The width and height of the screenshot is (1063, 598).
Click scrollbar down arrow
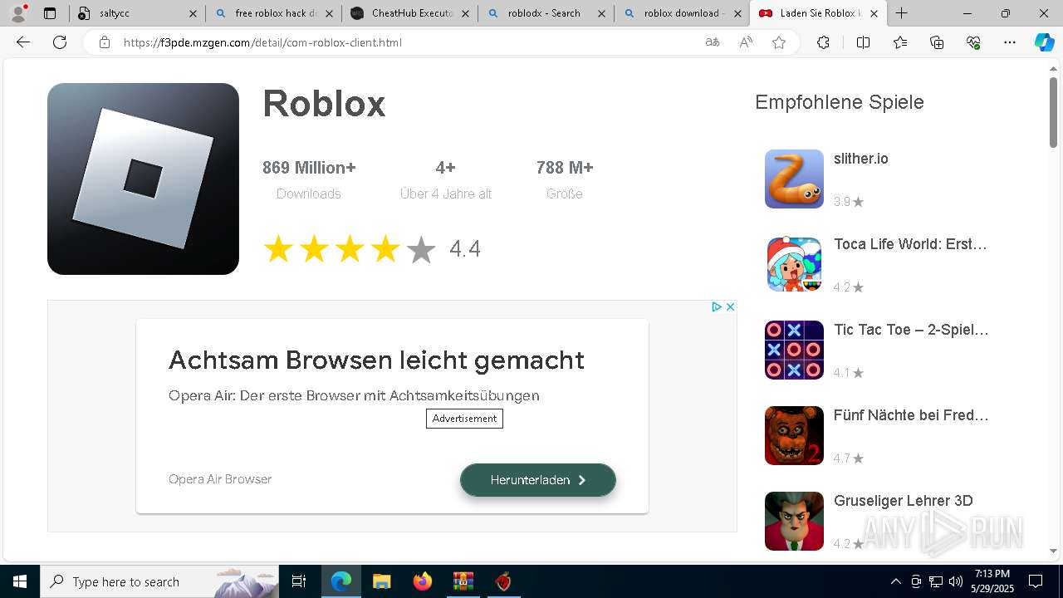pyautogui.click(x=1053, y=551)
